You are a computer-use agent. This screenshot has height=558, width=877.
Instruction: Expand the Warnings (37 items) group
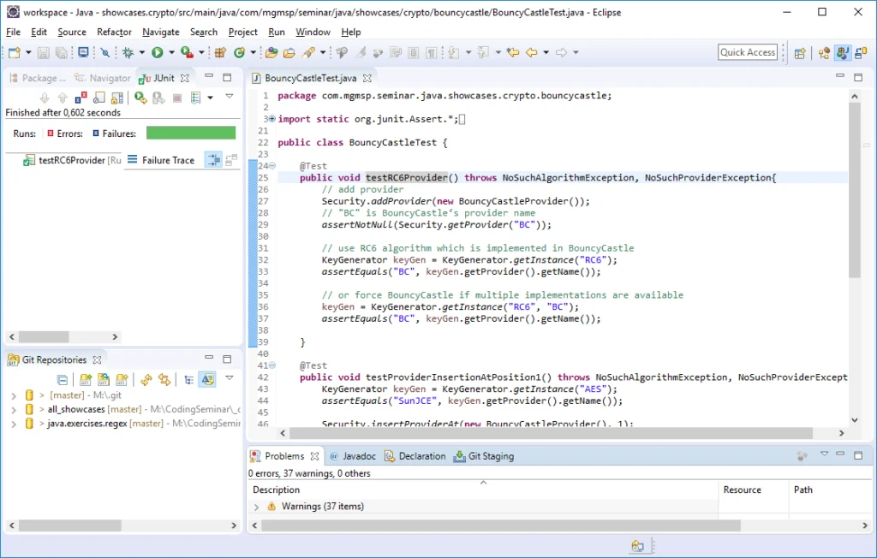tap(256, 507)
